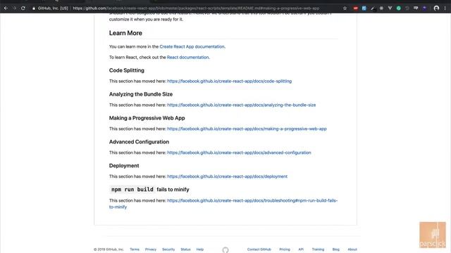Click the Learn More heading
Screen dimensions: 451x253
125,33
